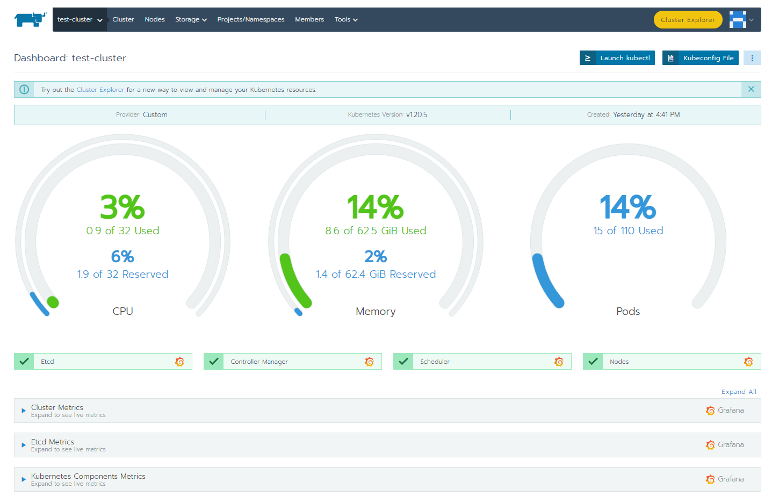
Task: Click the Scheduler status checkmark
Action: coord(403,361)
